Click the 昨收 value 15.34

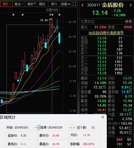[x=128, y=105]
